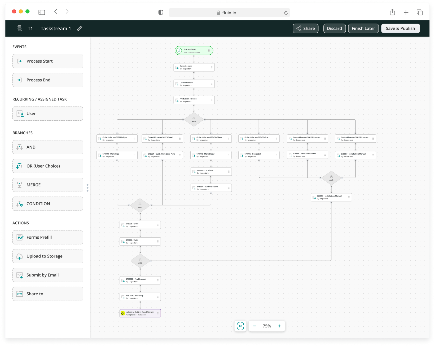Pick the User task block in sidebar
This screenshot has width=435, height=346.
point(48,113)
